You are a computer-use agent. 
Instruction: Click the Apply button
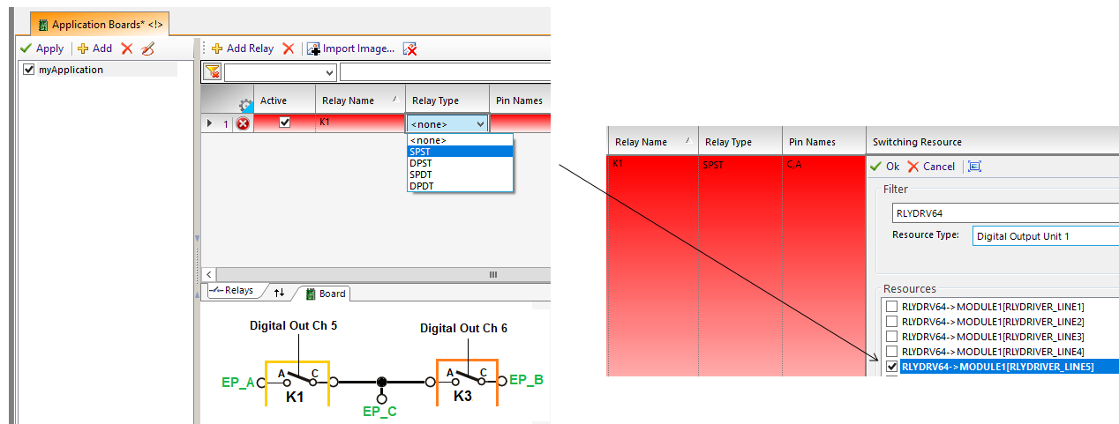tap(41, 48)
